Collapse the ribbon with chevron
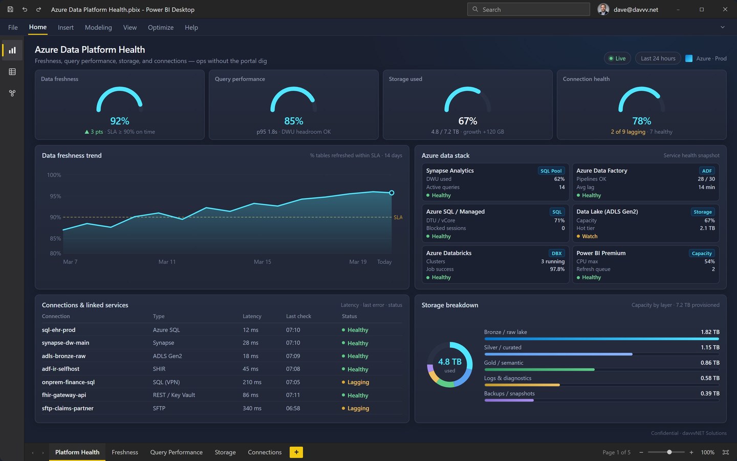 pos(723,27)
